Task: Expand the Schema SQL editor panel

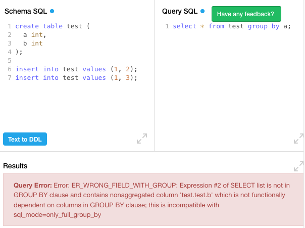Action: 142,139
